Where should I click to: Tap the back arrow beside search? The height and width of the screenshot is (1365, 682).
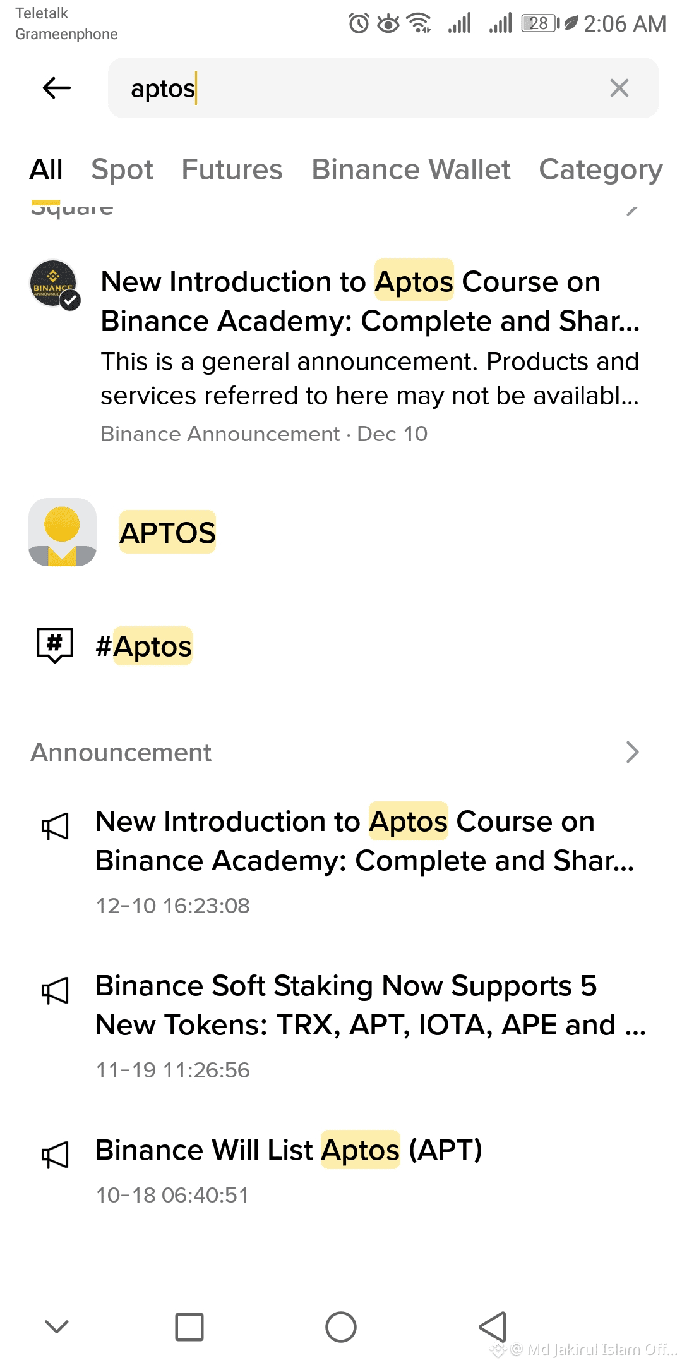(56, 88)
